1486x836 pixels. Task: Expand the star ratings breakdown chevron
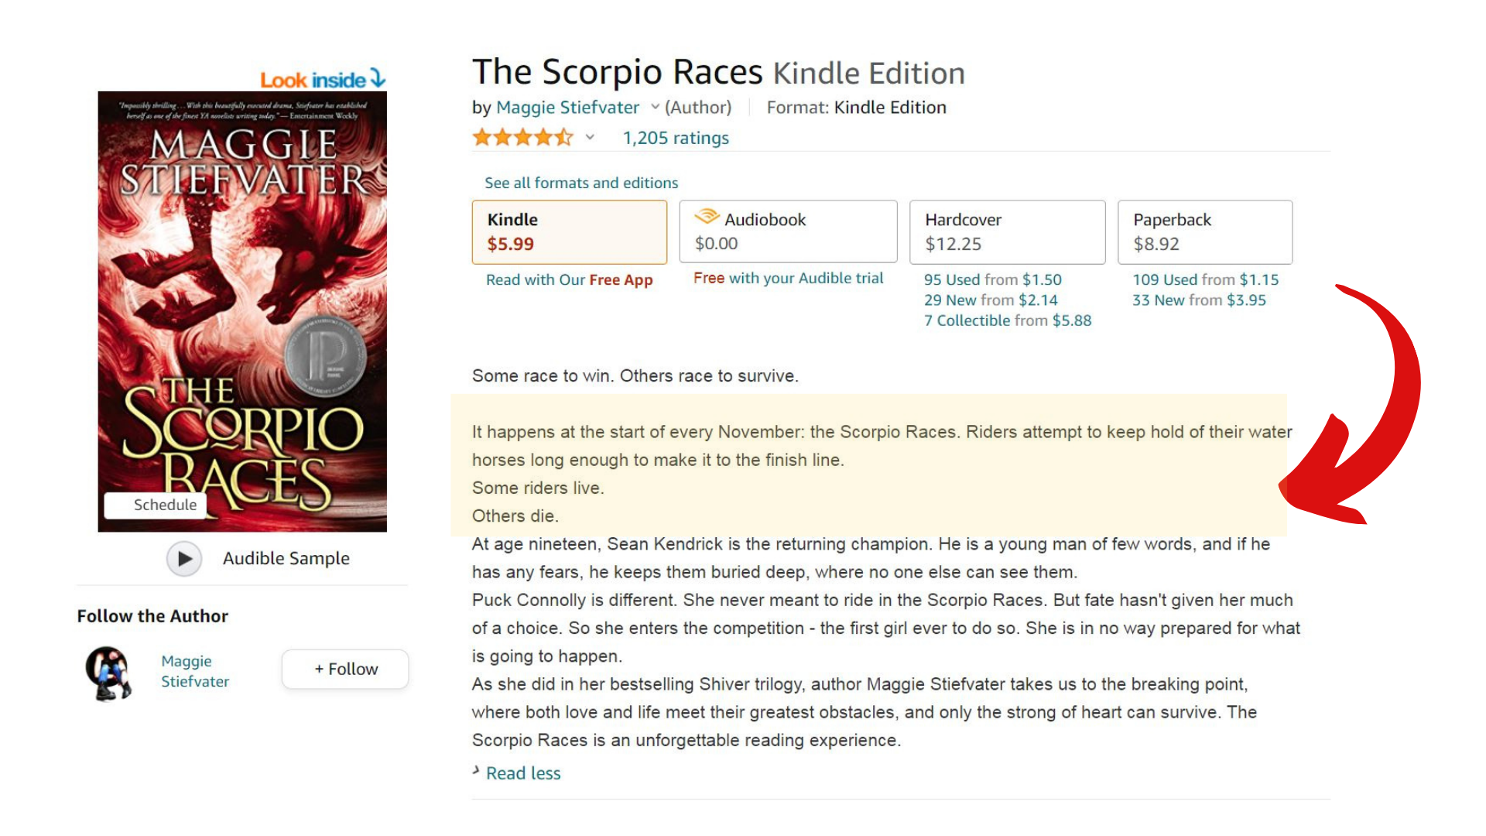pos(590,138)
